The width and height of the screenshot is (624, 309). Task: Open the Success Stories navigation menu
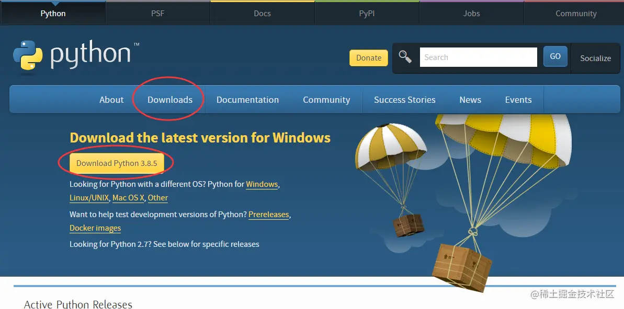tap(405, 100)
